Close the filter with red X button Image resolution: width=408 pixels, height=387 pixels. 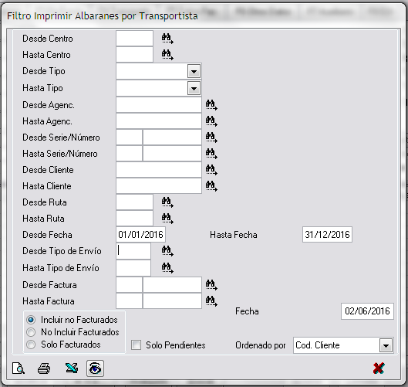pyautogui.click(x=379, y=368)
